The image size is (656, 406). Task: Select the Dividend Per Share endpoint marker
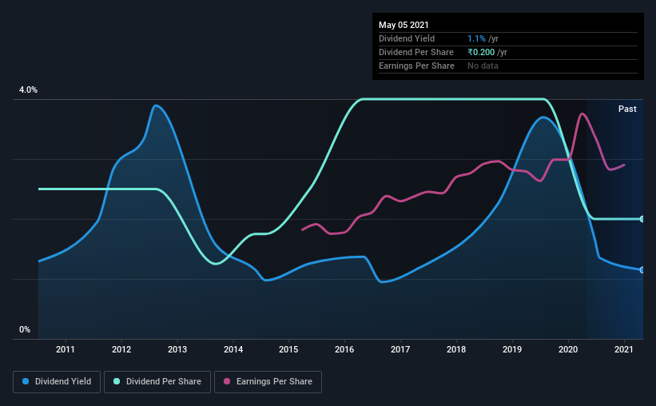[x=642, y=219]
